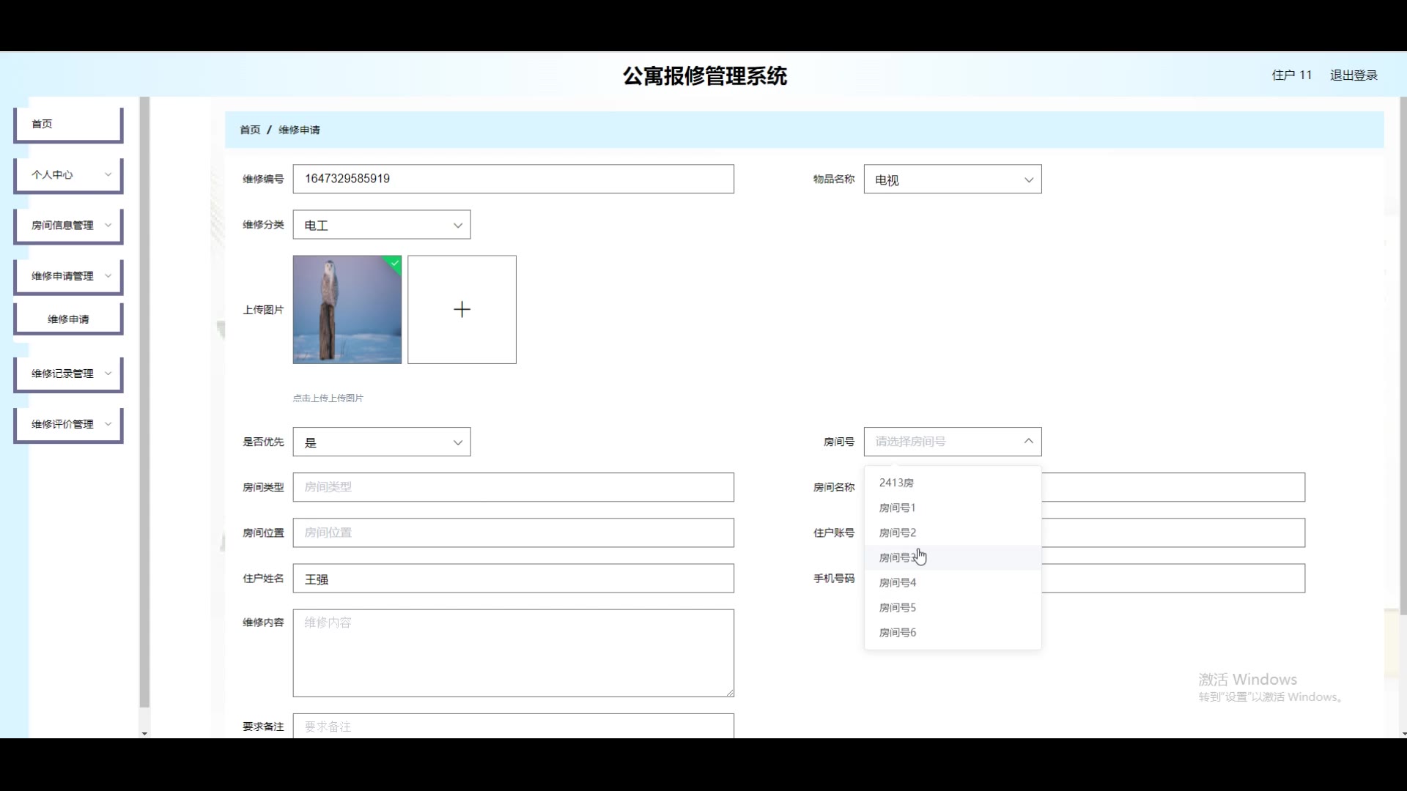
Task: Choose 房间号4 from the room list
Action: point(953,582)
